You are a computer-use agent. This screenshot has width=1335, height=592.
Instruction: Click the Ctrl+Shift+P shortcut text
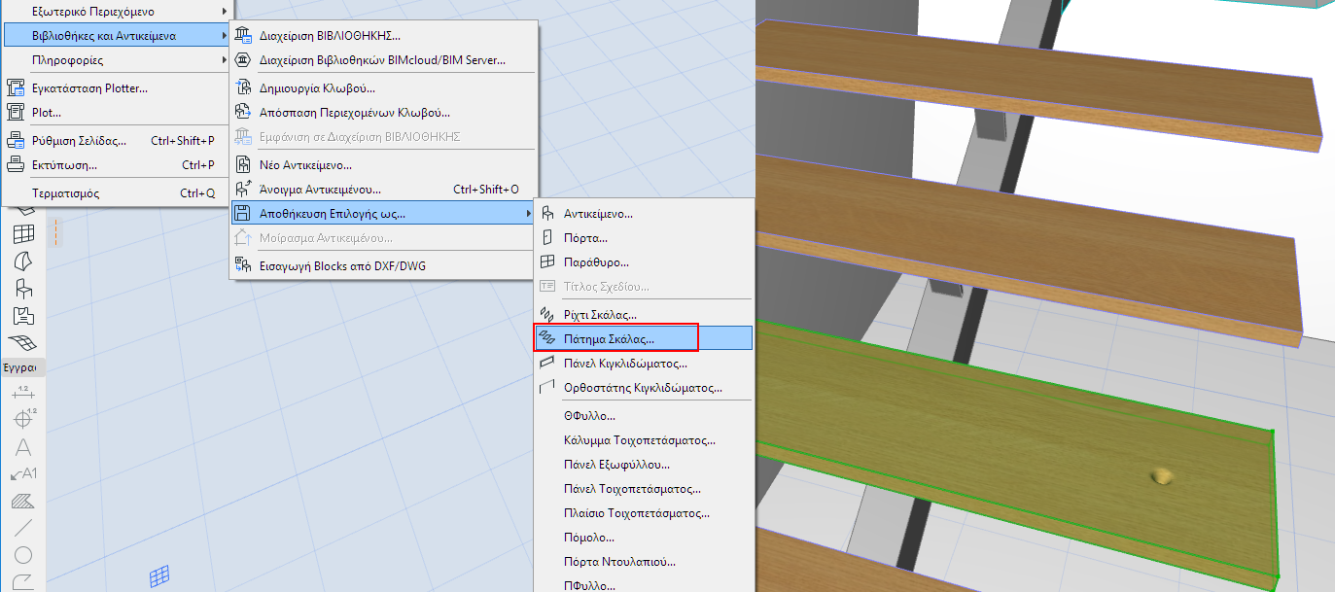tap(183, 141)
